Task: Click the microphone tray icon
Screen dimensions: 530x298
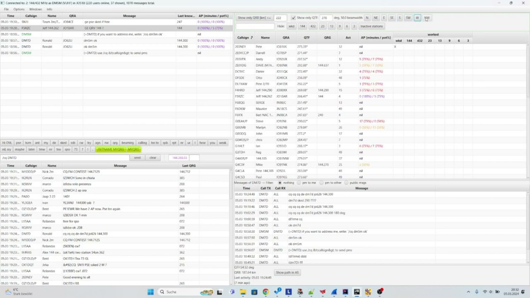Action: pos(477,292)
